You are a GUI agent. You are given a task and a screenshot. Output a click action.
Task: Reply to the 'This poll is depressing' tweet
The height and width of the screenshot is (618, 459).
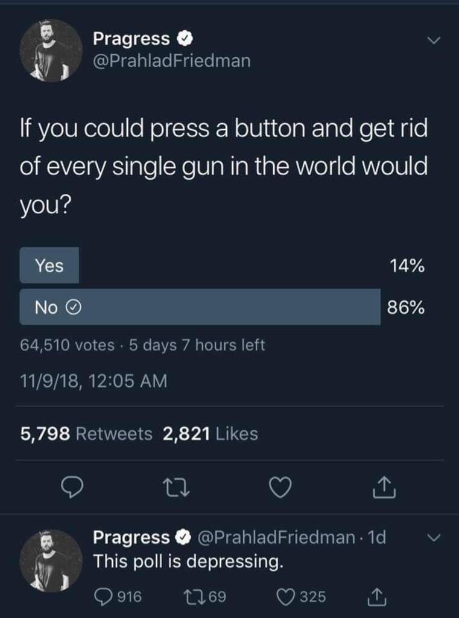(104, 597)
